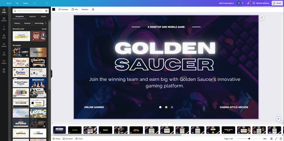Click the user avatar R
The width and height of the screenshot is (284, 141).
(x=239, y=3)
